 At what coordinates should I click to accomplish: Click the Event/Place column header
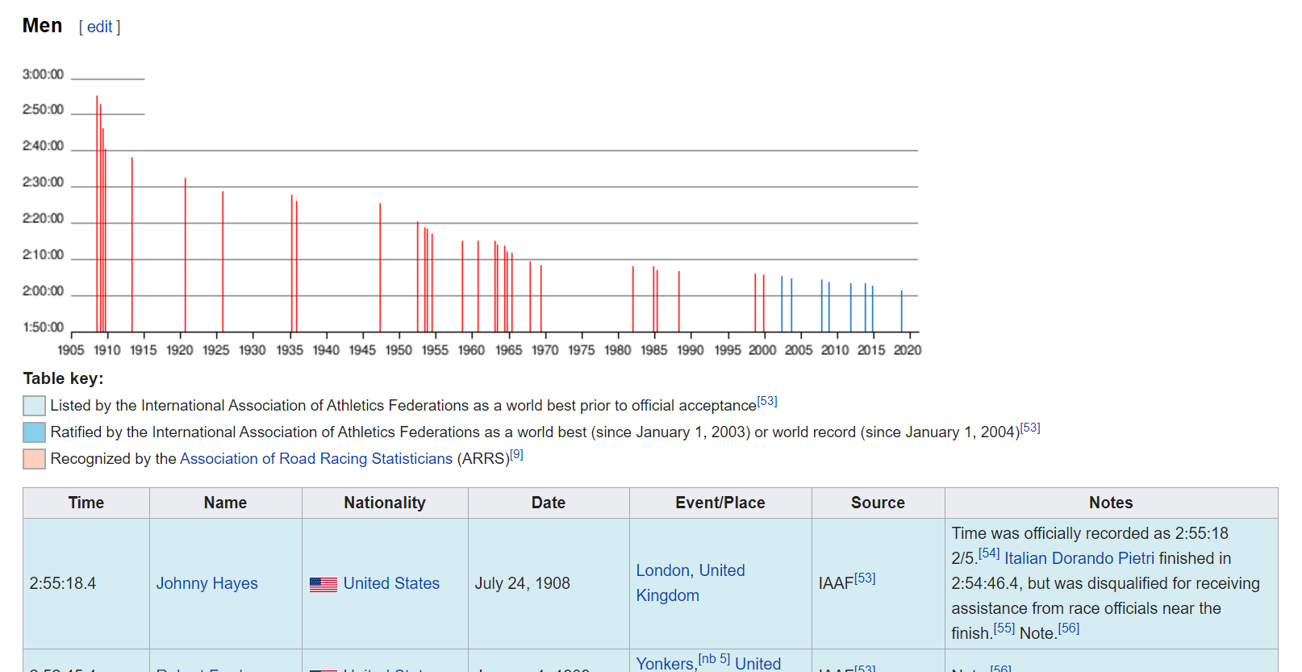pos(720,503)
